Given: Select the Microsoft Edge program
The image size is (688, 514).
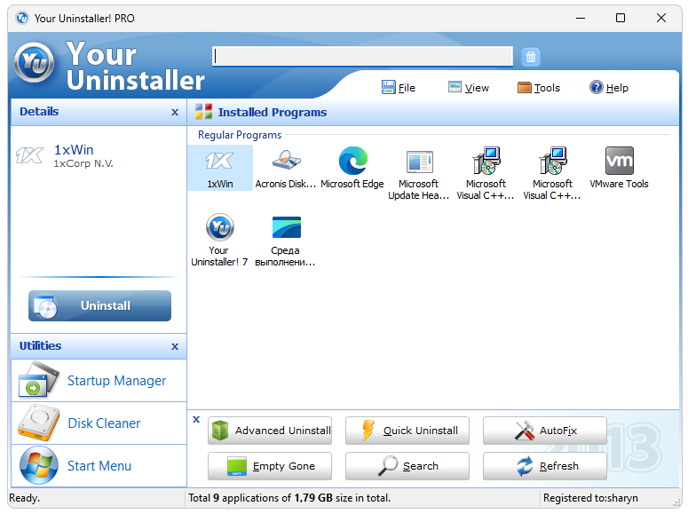Looking at the screenshot, I should click(352, 168).
